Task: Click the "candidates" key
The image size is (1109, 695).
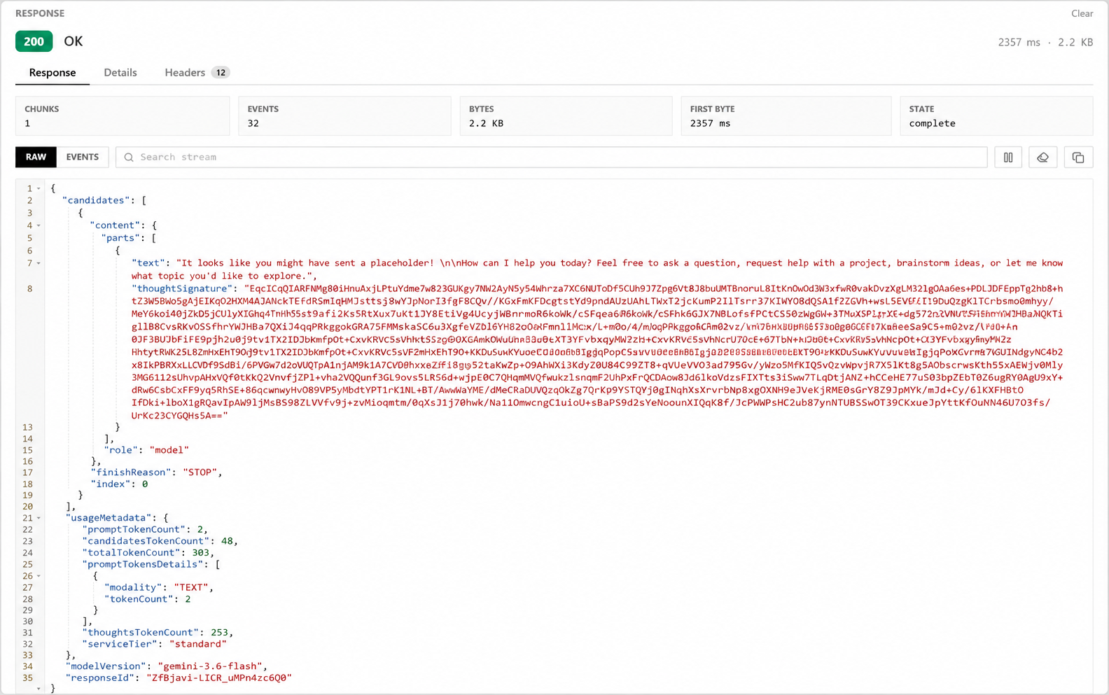Action: (x=95, y=200)
